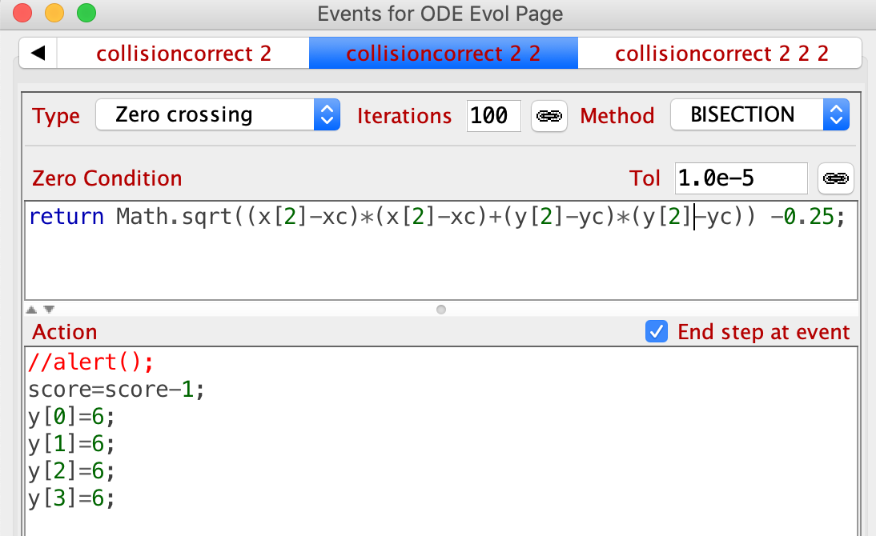Select the collisioncorrect 2 2 tab
This screenshot has width=876, height=536.
(x=443, y=54)
